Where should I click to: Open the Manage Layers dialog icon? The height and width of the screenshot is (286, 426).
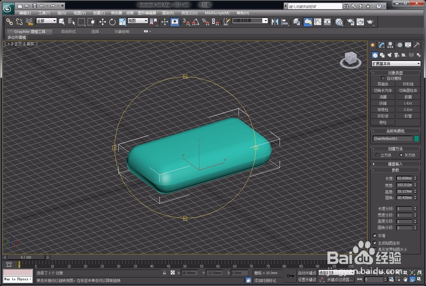[296, 22]
